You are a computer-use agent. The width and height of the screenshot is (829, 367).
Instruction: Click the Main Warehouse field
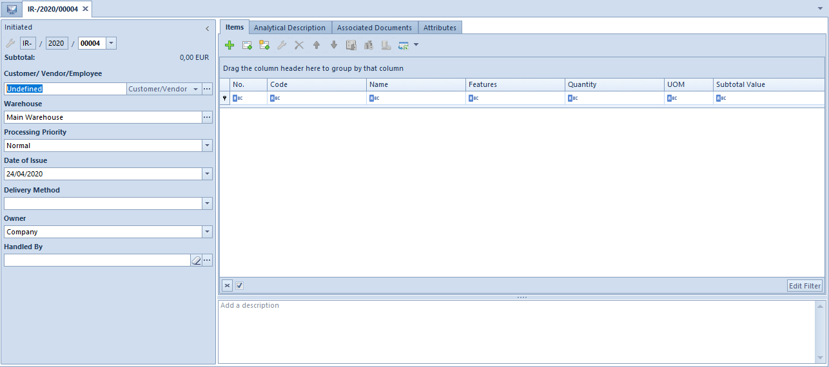(102, 117)
